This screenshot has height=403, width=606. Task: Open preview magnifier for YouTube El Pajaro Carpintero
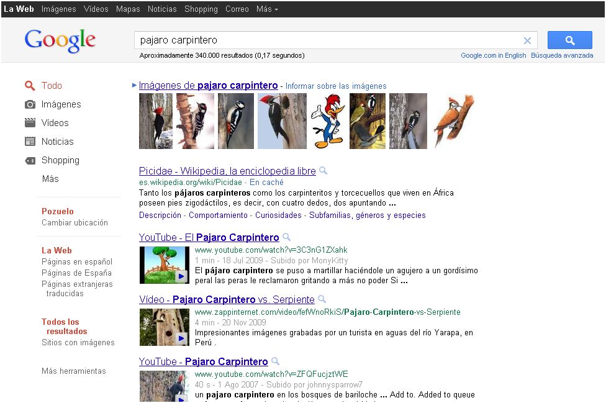286,237
